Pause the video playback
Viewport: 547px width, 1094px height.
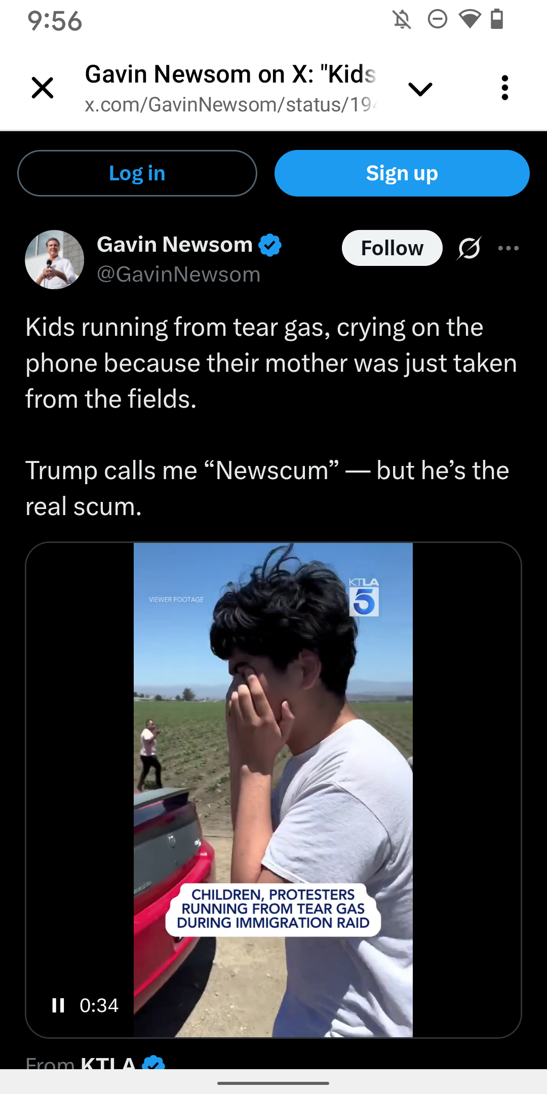(x=58, y=1005)
